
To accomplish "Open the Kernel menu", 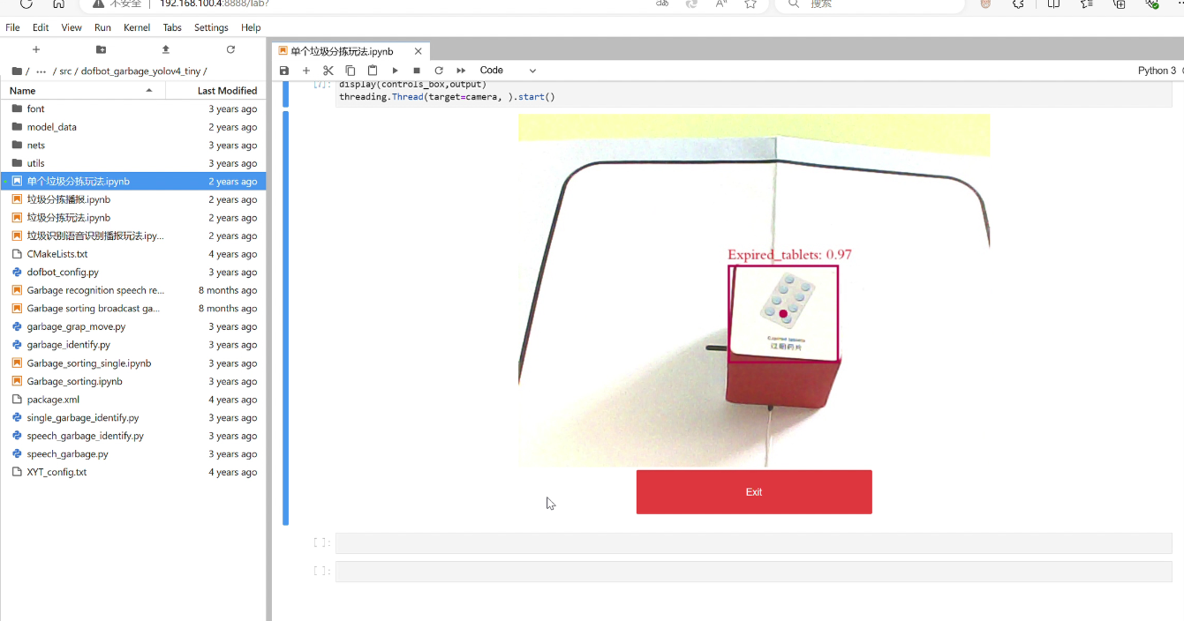I will click(137, 27).
